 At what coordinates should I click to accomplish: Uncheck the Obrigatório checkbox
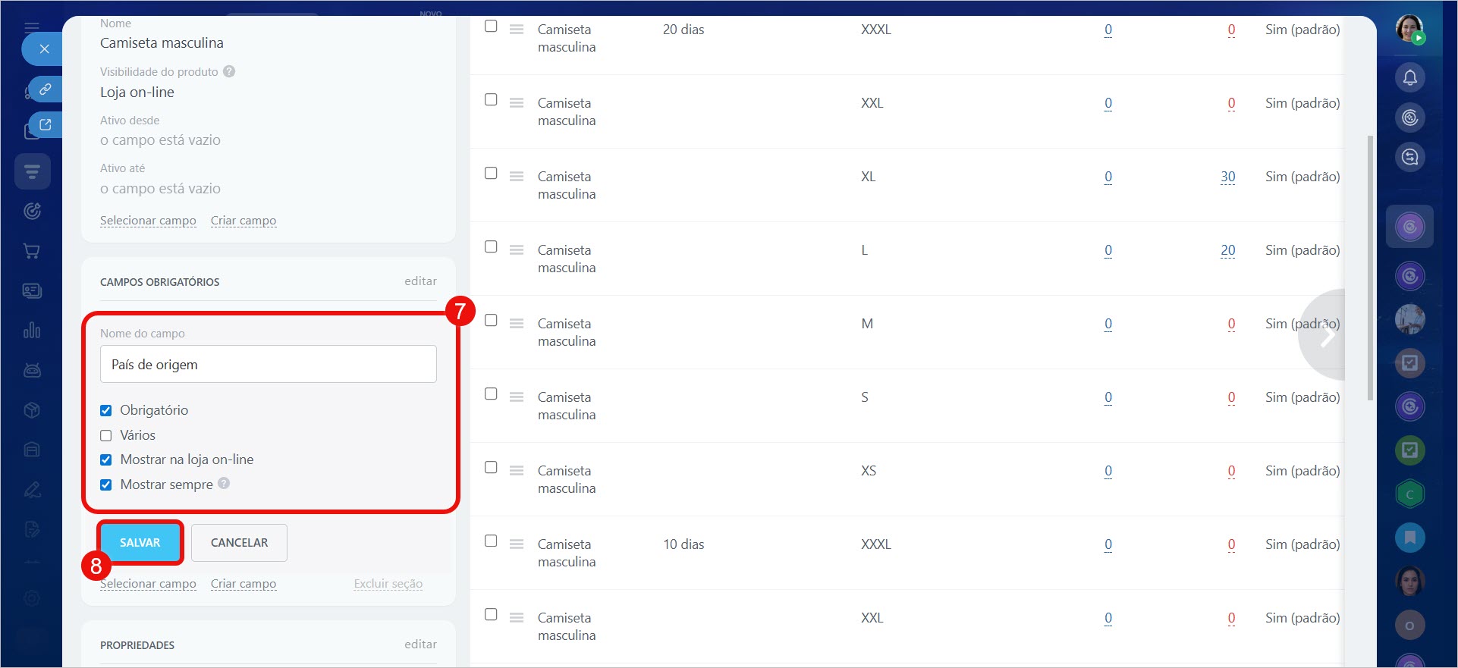(106, 410)
